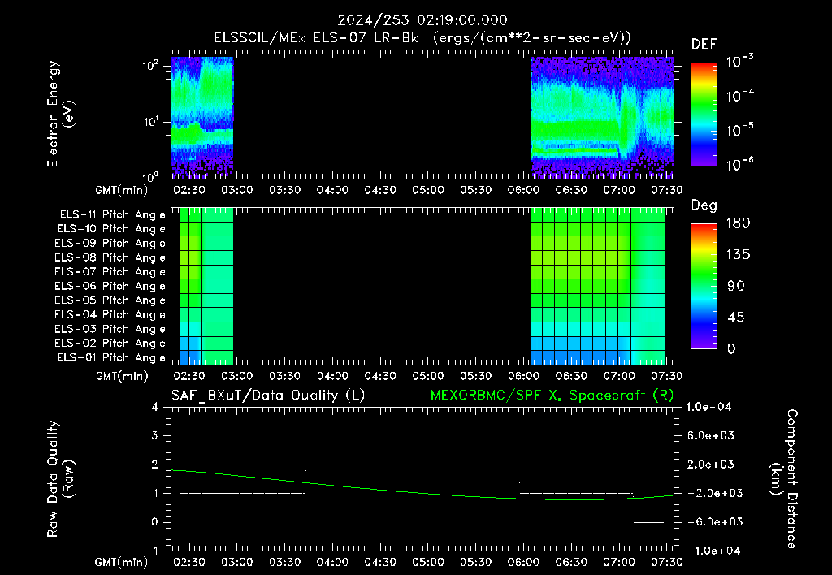Screen dimensions: 832x575
Task: Click the GMT(min) label under bottom panel
Action: click(x=122, y=562)
